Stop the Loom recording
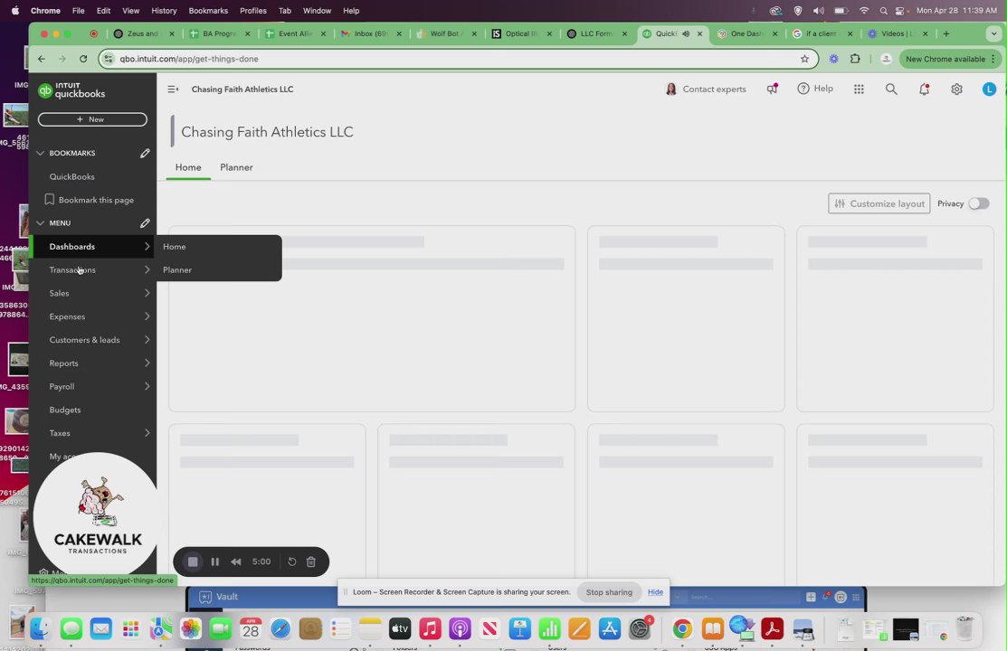Image resolution: width=1007 pixels, height=651 pixels. coord(193,561)
